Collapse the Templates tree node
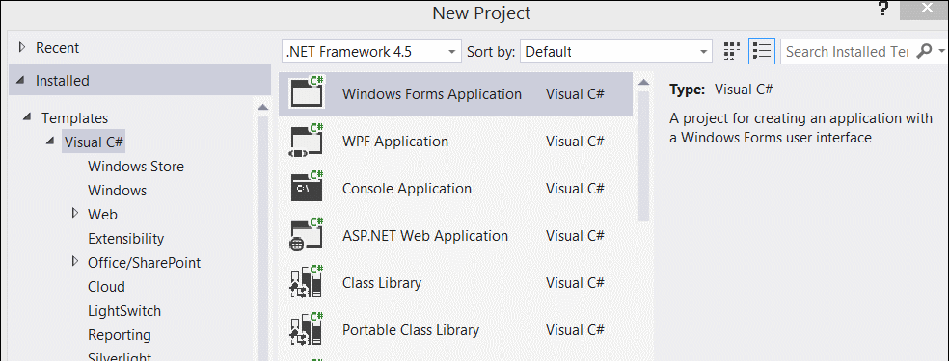The width and height of the screenshot is (949, 361). pos(28,116)
